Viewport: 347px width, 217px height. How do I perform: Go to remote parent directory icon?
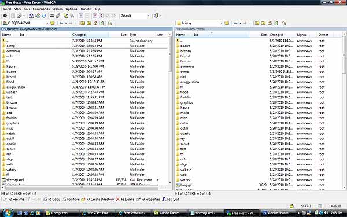coord(257,23)
